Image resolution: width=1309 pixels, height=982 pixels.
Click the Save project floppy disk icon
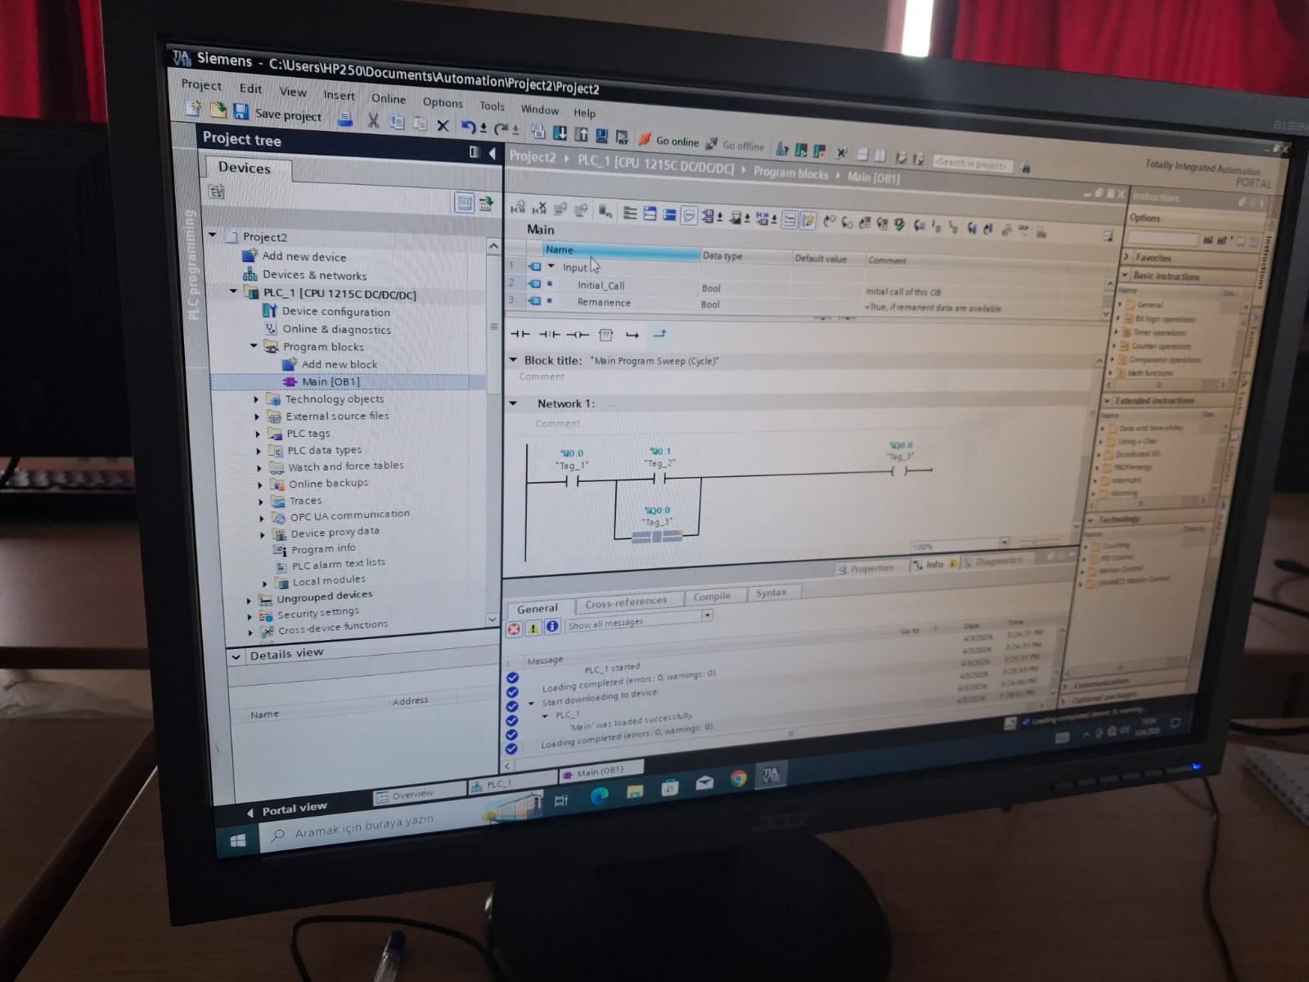click(241, 112)
